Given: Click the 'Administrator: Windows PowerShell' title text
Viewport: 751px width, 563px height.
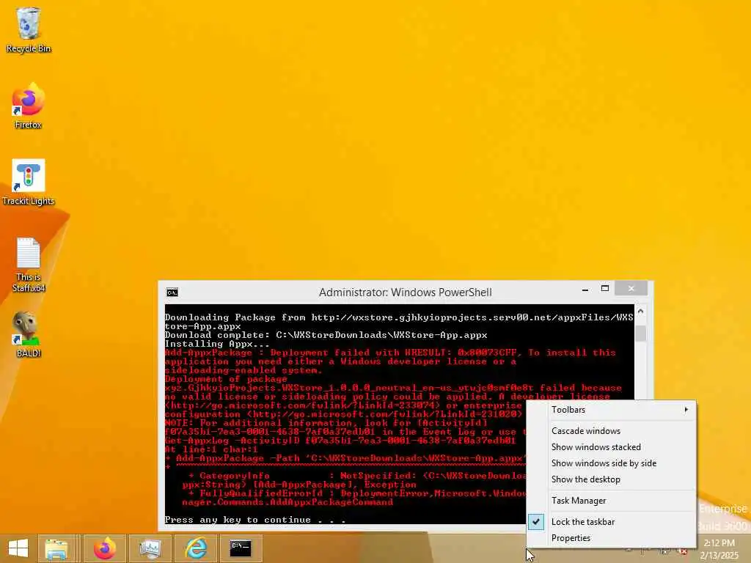Looking at the screenshot, I should (405, 292).
